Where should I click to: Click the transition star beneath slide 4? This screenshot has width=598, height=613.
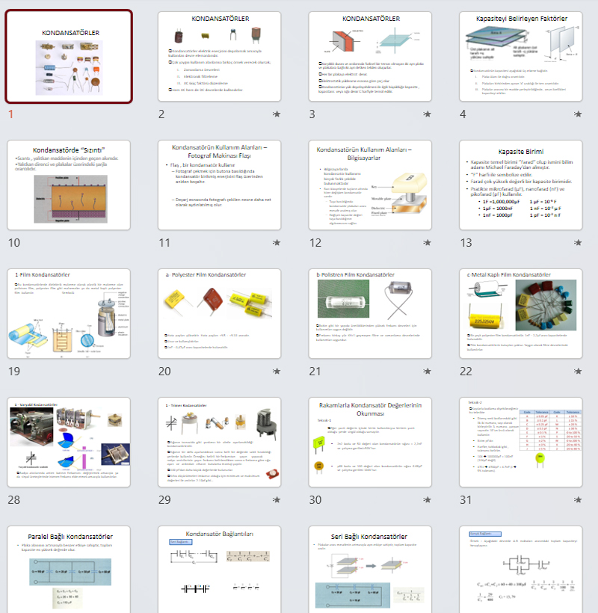tap(578, 114)
